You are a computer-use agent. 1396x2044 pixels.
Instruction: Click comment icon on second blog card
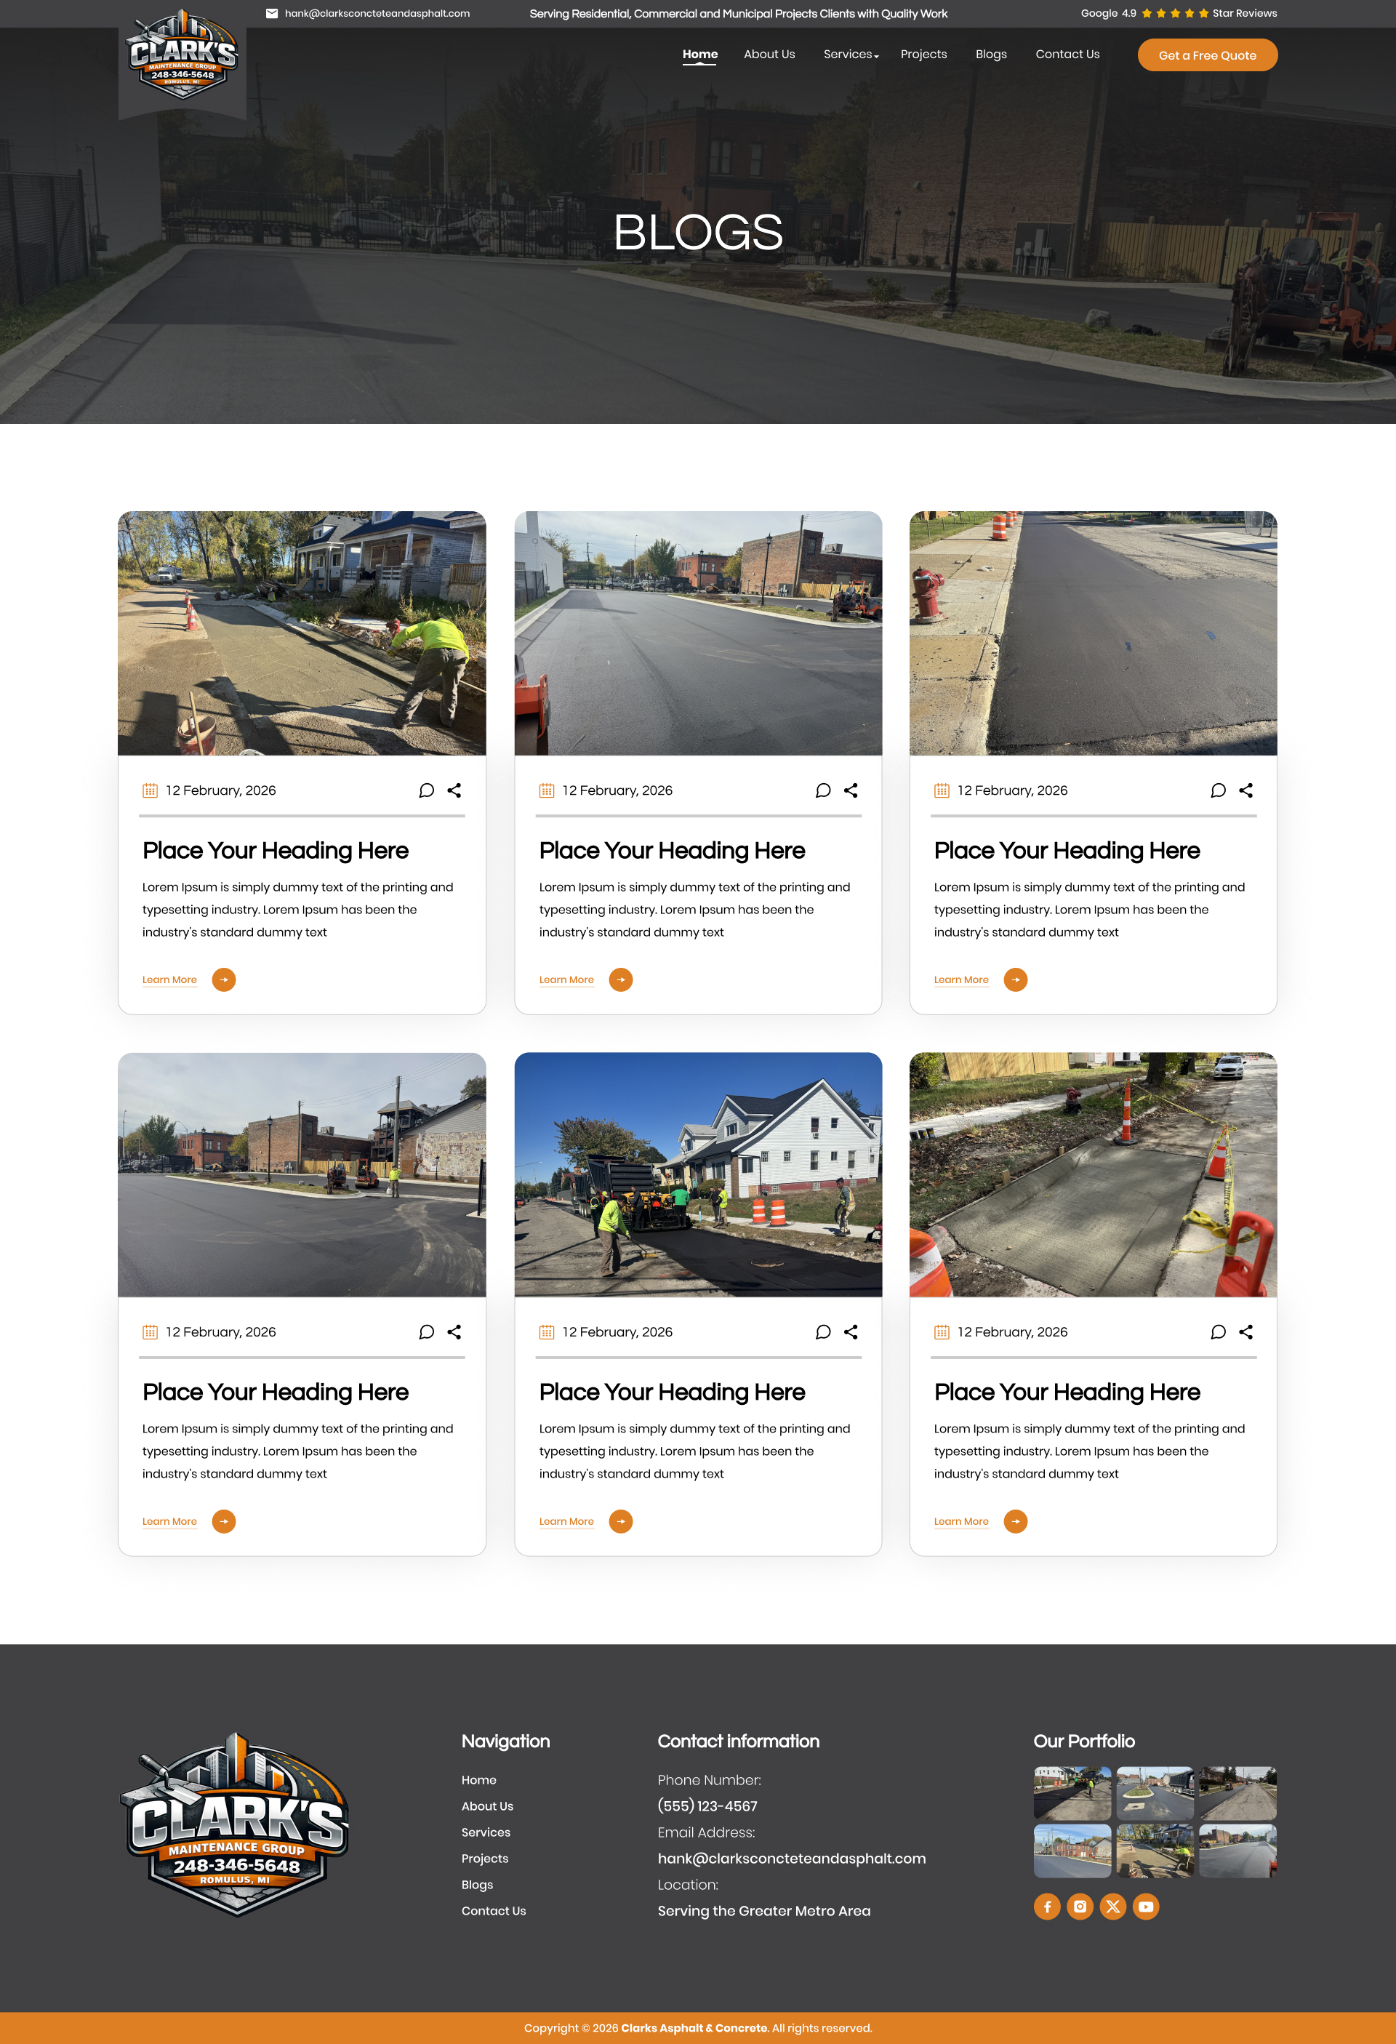point(822,790)
